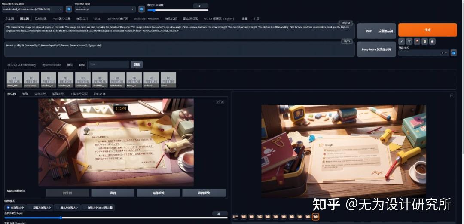Open the PNG image info tab

(61, 18)
